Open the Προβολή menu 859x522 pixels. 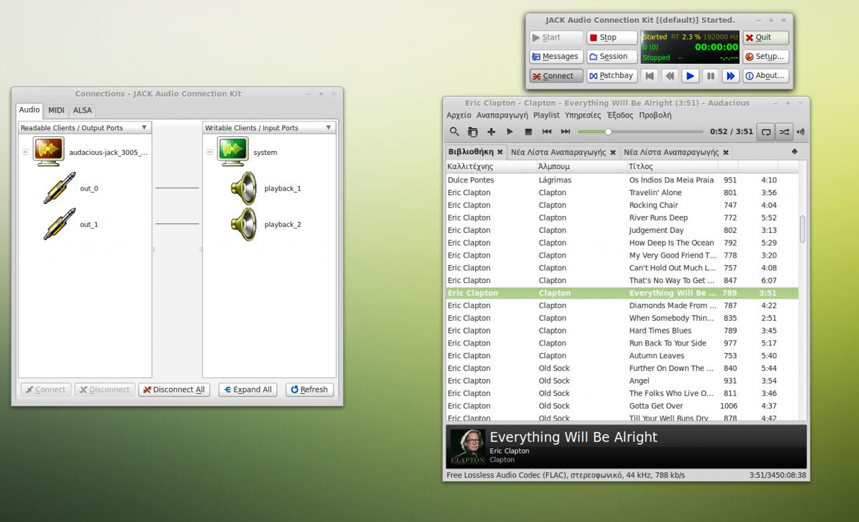tap(655, 115)
